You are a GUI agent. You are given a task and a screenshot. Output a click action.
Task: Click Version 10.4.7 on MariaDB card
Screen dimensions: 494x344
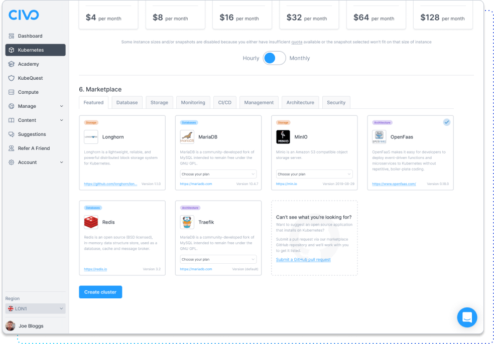[247, 184]
